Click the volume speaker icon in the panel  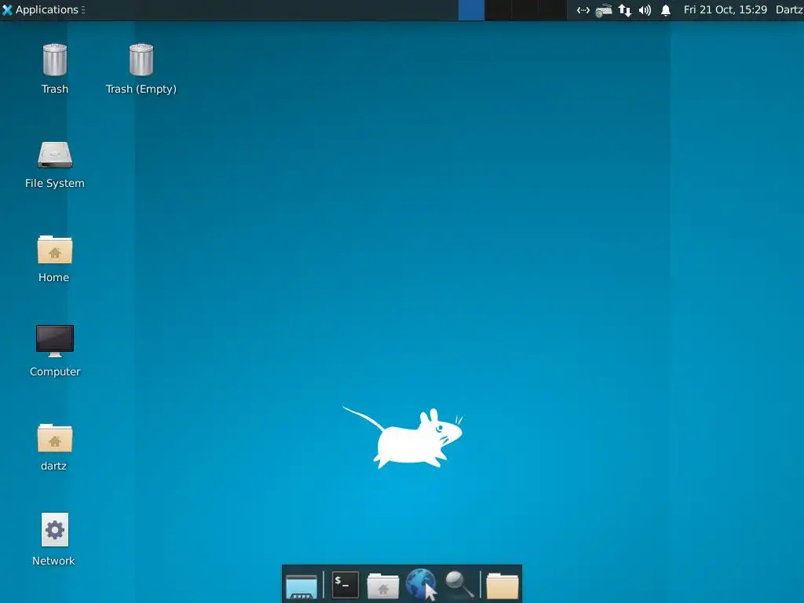tap(645, 10)
